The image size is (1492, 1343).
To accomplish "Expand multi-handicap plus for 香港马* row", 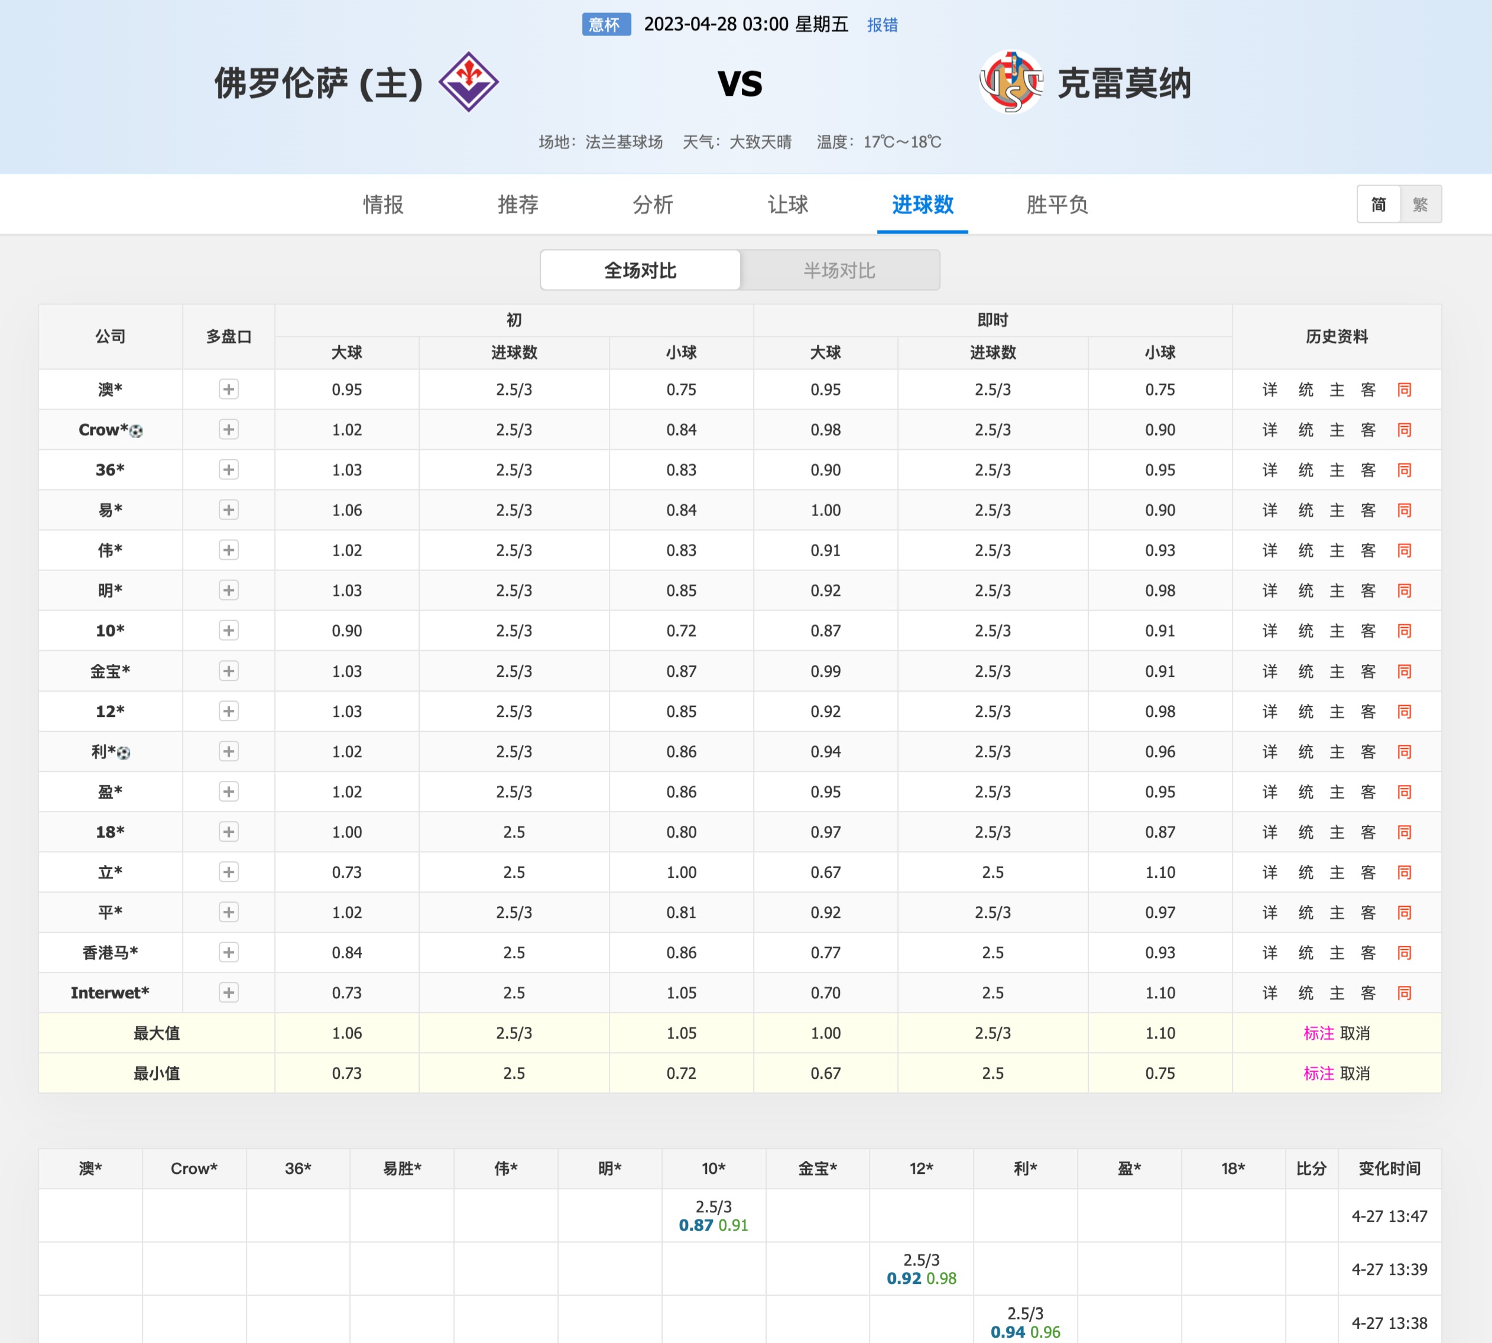I will click(x=229, y=953).
